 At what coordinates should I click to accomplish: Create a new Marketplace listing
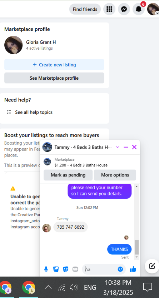(54, 65)
